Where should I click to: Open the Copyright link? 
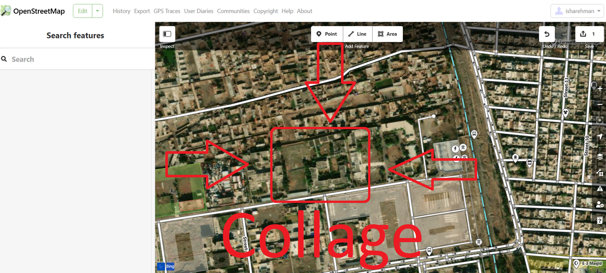click(266, 11)
